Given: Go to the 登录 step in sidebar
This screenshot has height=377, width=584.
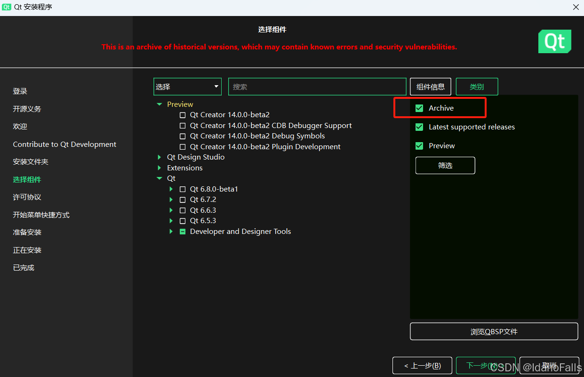Looking at the screenshot, I should [20, 91].
